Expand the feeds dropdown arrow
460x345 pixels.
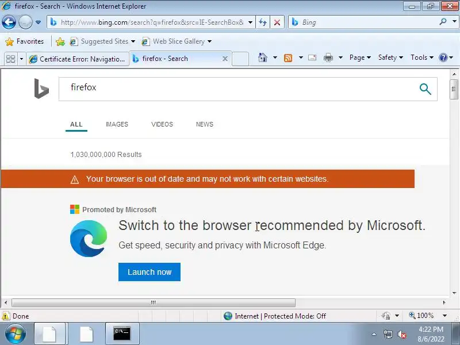[301, 57]
